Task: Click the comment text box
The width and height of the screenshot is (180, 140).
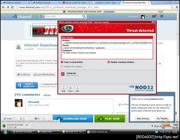Action: 69,106
